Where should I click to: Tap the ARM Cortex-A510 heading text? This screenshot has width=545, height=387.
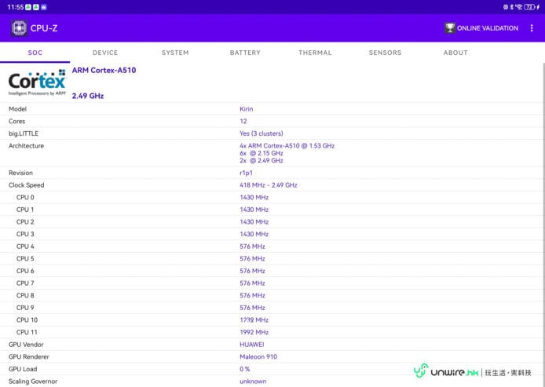[104, 71]
